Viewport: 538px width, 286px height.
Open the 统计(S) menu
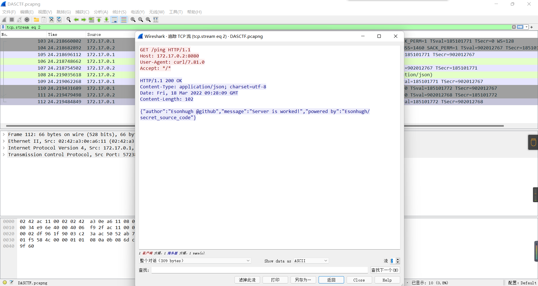[119, 12]
